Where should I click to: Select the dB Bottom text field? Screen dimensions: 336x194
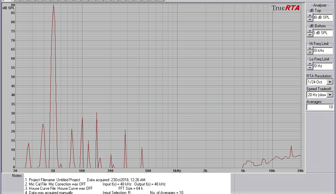(x=323, y=33)
